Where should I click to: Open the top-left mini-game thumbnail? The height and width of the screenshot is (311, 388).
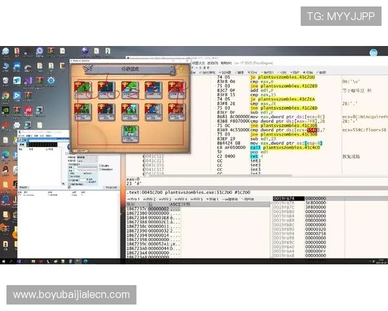pyautogui.click(x=83, y=89)
